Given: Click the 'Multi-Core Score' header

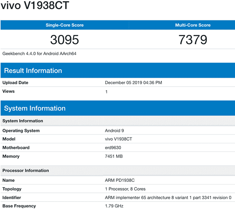Looking at the screenshot, I should (x=193, y=25).
